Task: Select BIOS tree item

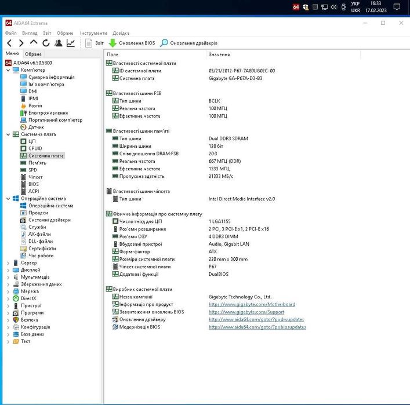Action: click(x=34, y=184)
